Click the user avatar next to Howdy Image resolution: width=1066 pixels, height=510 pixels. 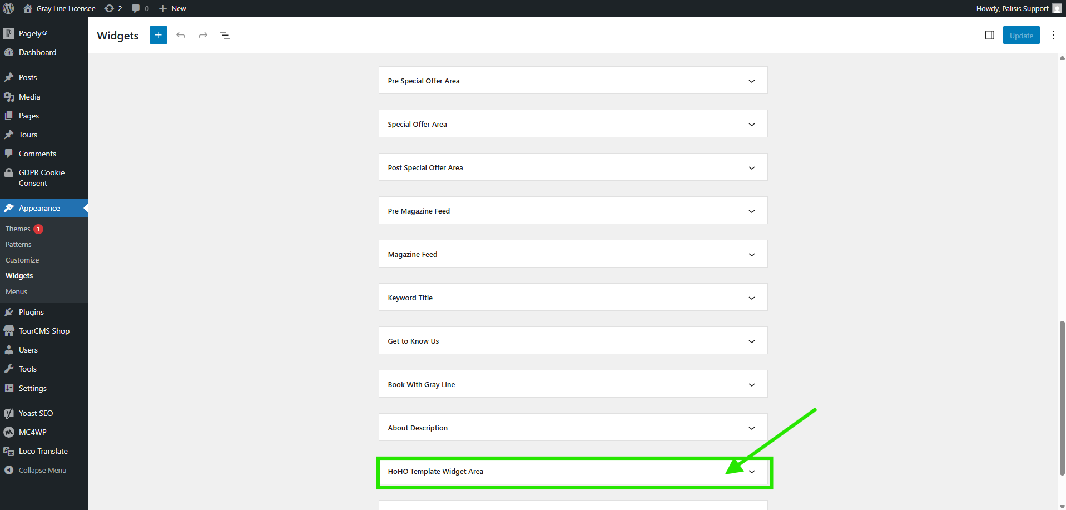[x=1057, y=8]
